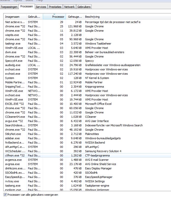Click chrome.exe row using 11.032 kB
The width and height of the screenshot is (171, 199).
point(87,112)
